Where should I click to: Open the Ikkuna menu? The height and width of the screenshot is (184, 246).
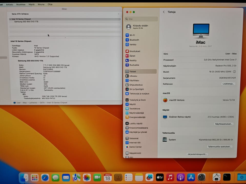[41, 4]
